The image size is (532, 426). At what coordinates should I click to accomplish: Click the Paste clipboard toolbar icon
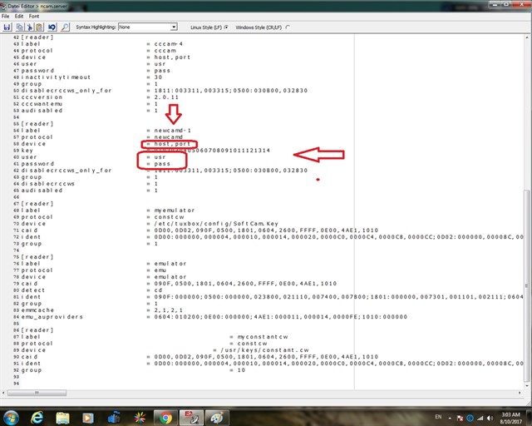(x=39, y=27)
